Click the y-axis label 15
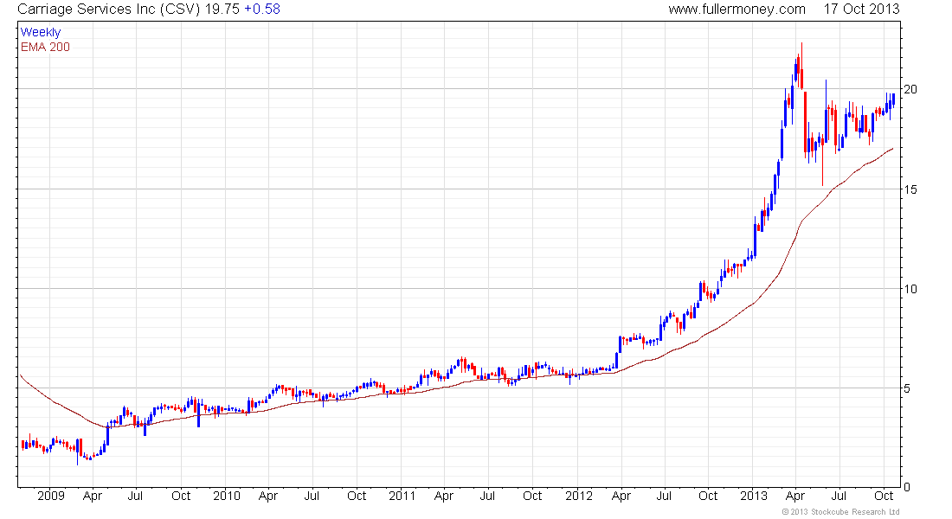This screenshot has height=519, width=952. pos(910,189)
